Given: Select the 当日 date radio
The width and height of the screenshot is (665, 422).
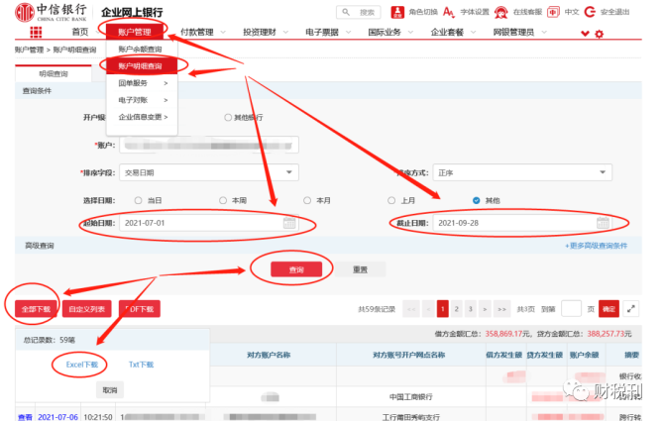Looking at the screenshot, I should point(139,200).
